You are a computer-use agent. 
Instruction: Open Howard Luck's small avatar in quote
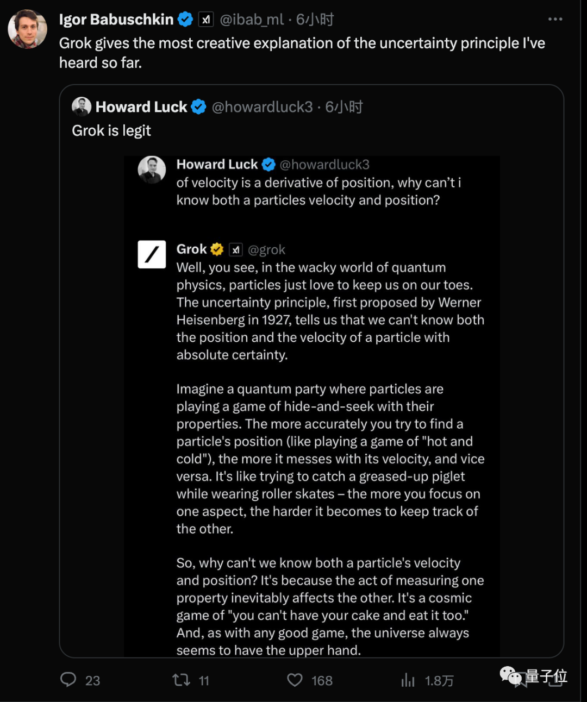pyautogui.click(x=82, y=107)
